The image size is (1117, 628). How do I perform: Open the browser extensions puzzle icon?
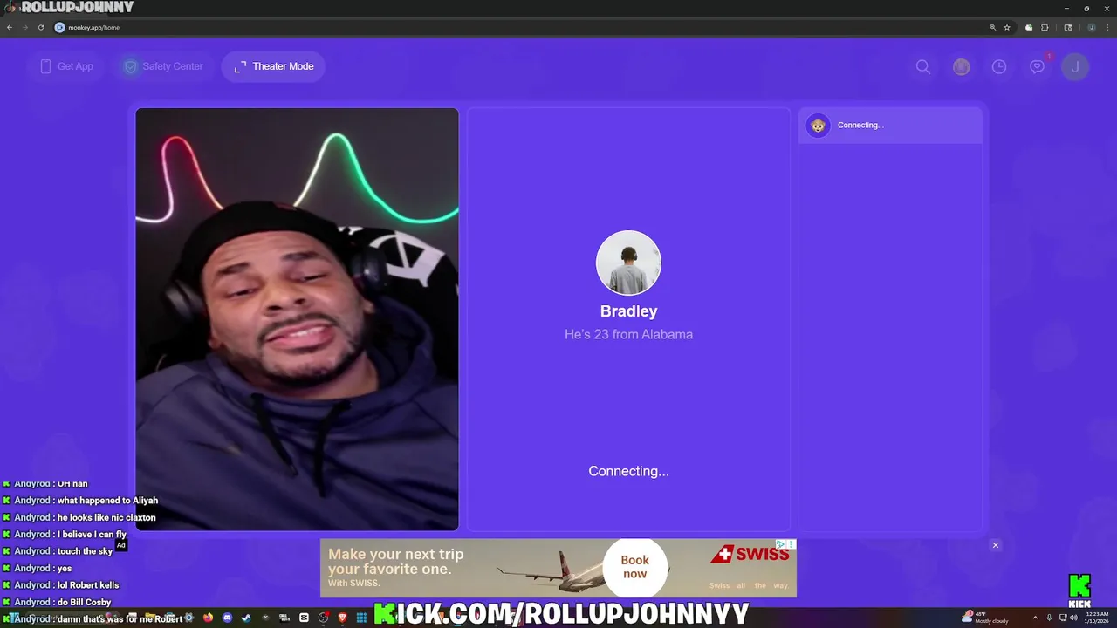1045,27
